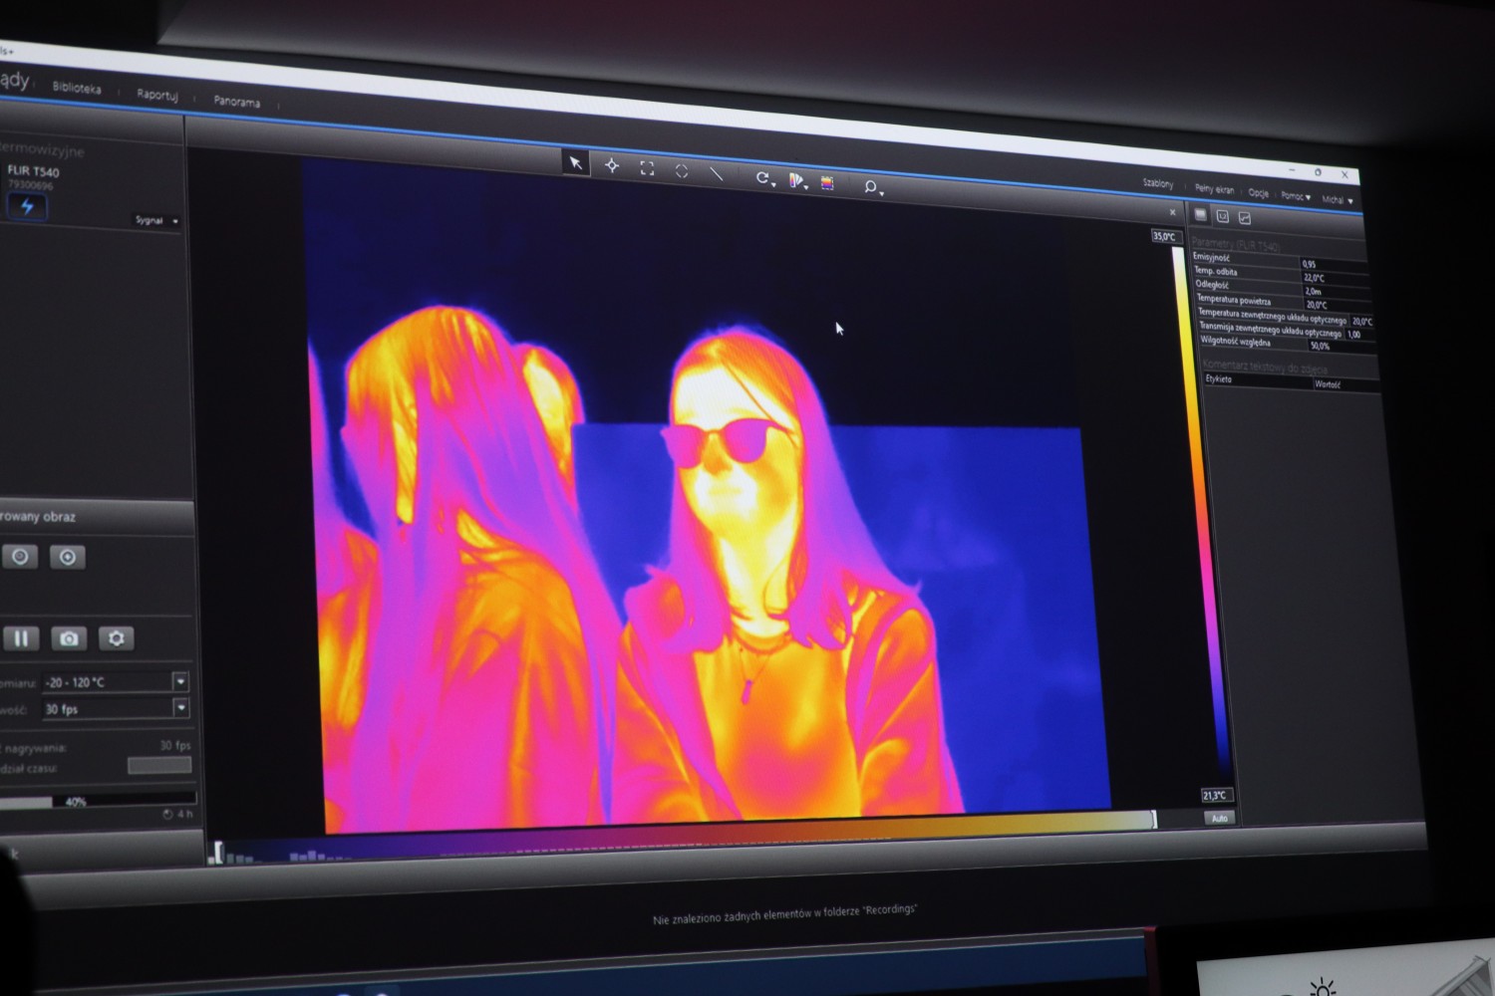Close the thermal image view
The width and height of the screenshot is (1495, 996).
[1172, 212]
